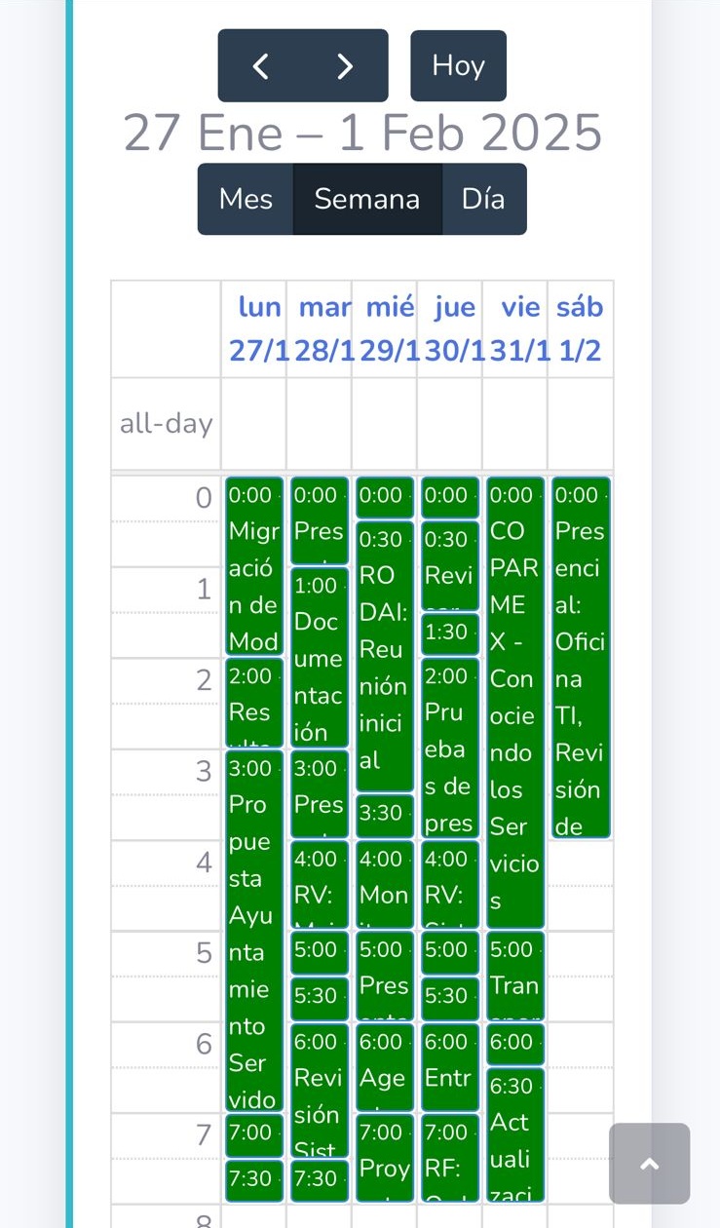Tap the scroll-to-top arrow button
Image resolution: width=720 pixels, height=1228 pixels.
pyautogui.click(x=649, y=1163)
